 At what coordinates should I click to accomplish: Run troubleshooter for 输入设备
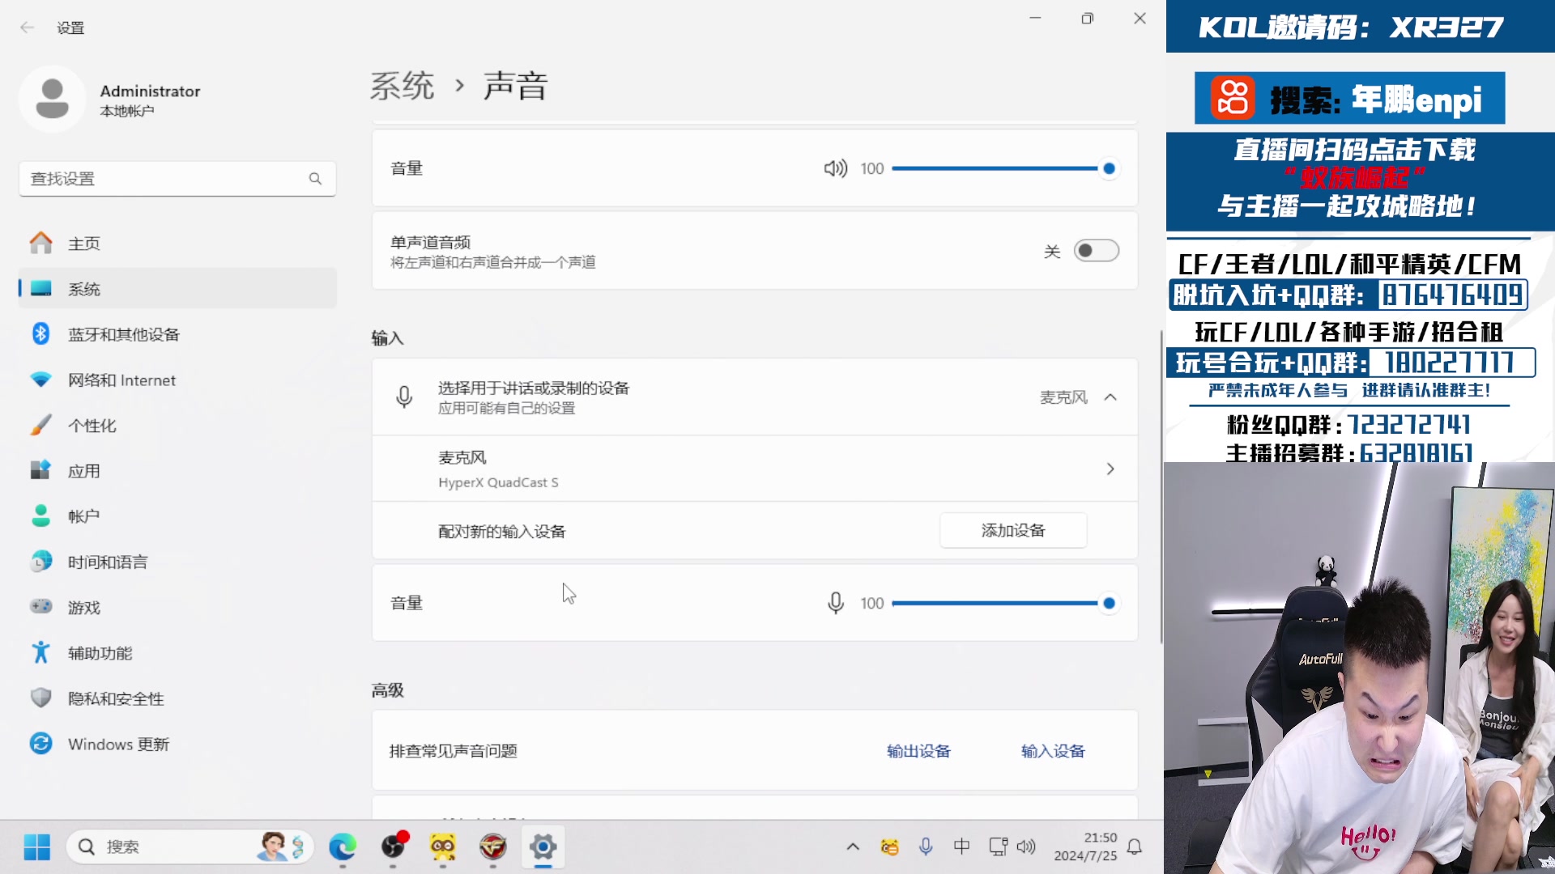point(1052,750)
